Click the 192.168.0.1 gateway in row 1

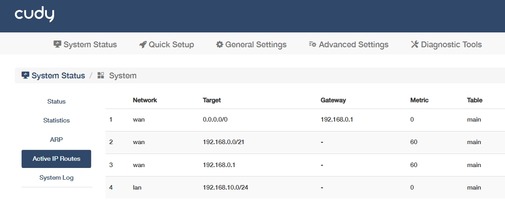pos(336,119)
